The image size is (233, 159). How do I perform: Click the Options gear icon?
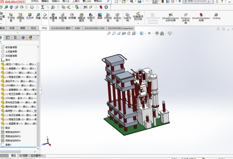pyautogui.click(x=173, y=1)
